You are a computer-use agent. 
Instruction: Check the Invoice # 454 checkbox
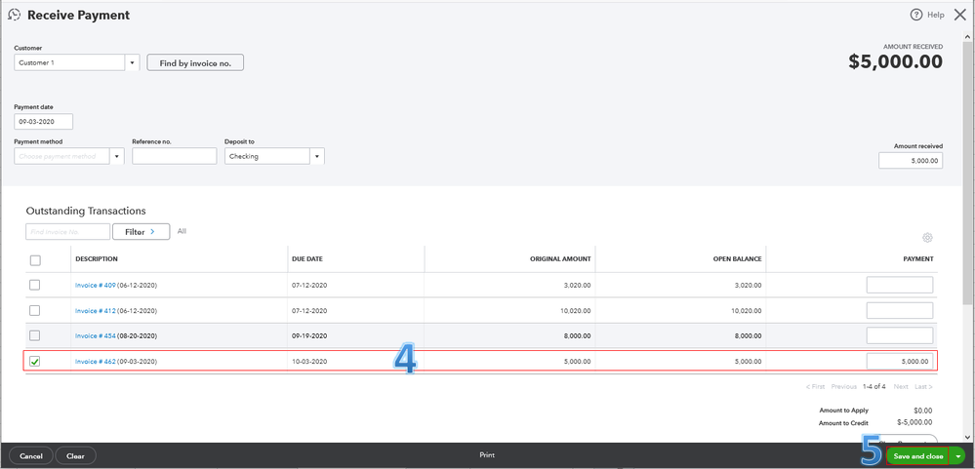(x=35, y=335)
